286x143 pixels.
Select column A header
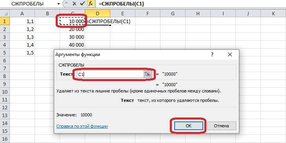click(x=22, y=13)
